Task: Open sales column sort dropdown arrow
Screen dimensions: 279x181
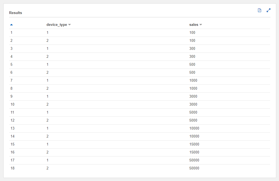Action: 201,25
